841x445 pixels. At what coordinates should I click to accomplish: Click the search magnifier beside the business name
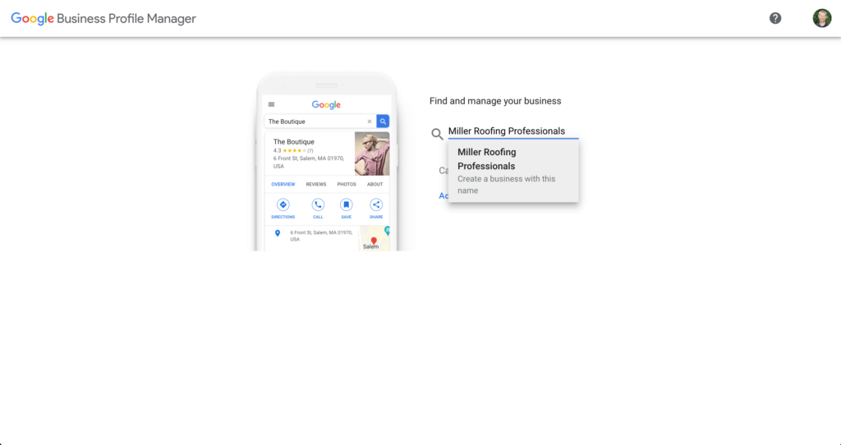click(437, 134)
